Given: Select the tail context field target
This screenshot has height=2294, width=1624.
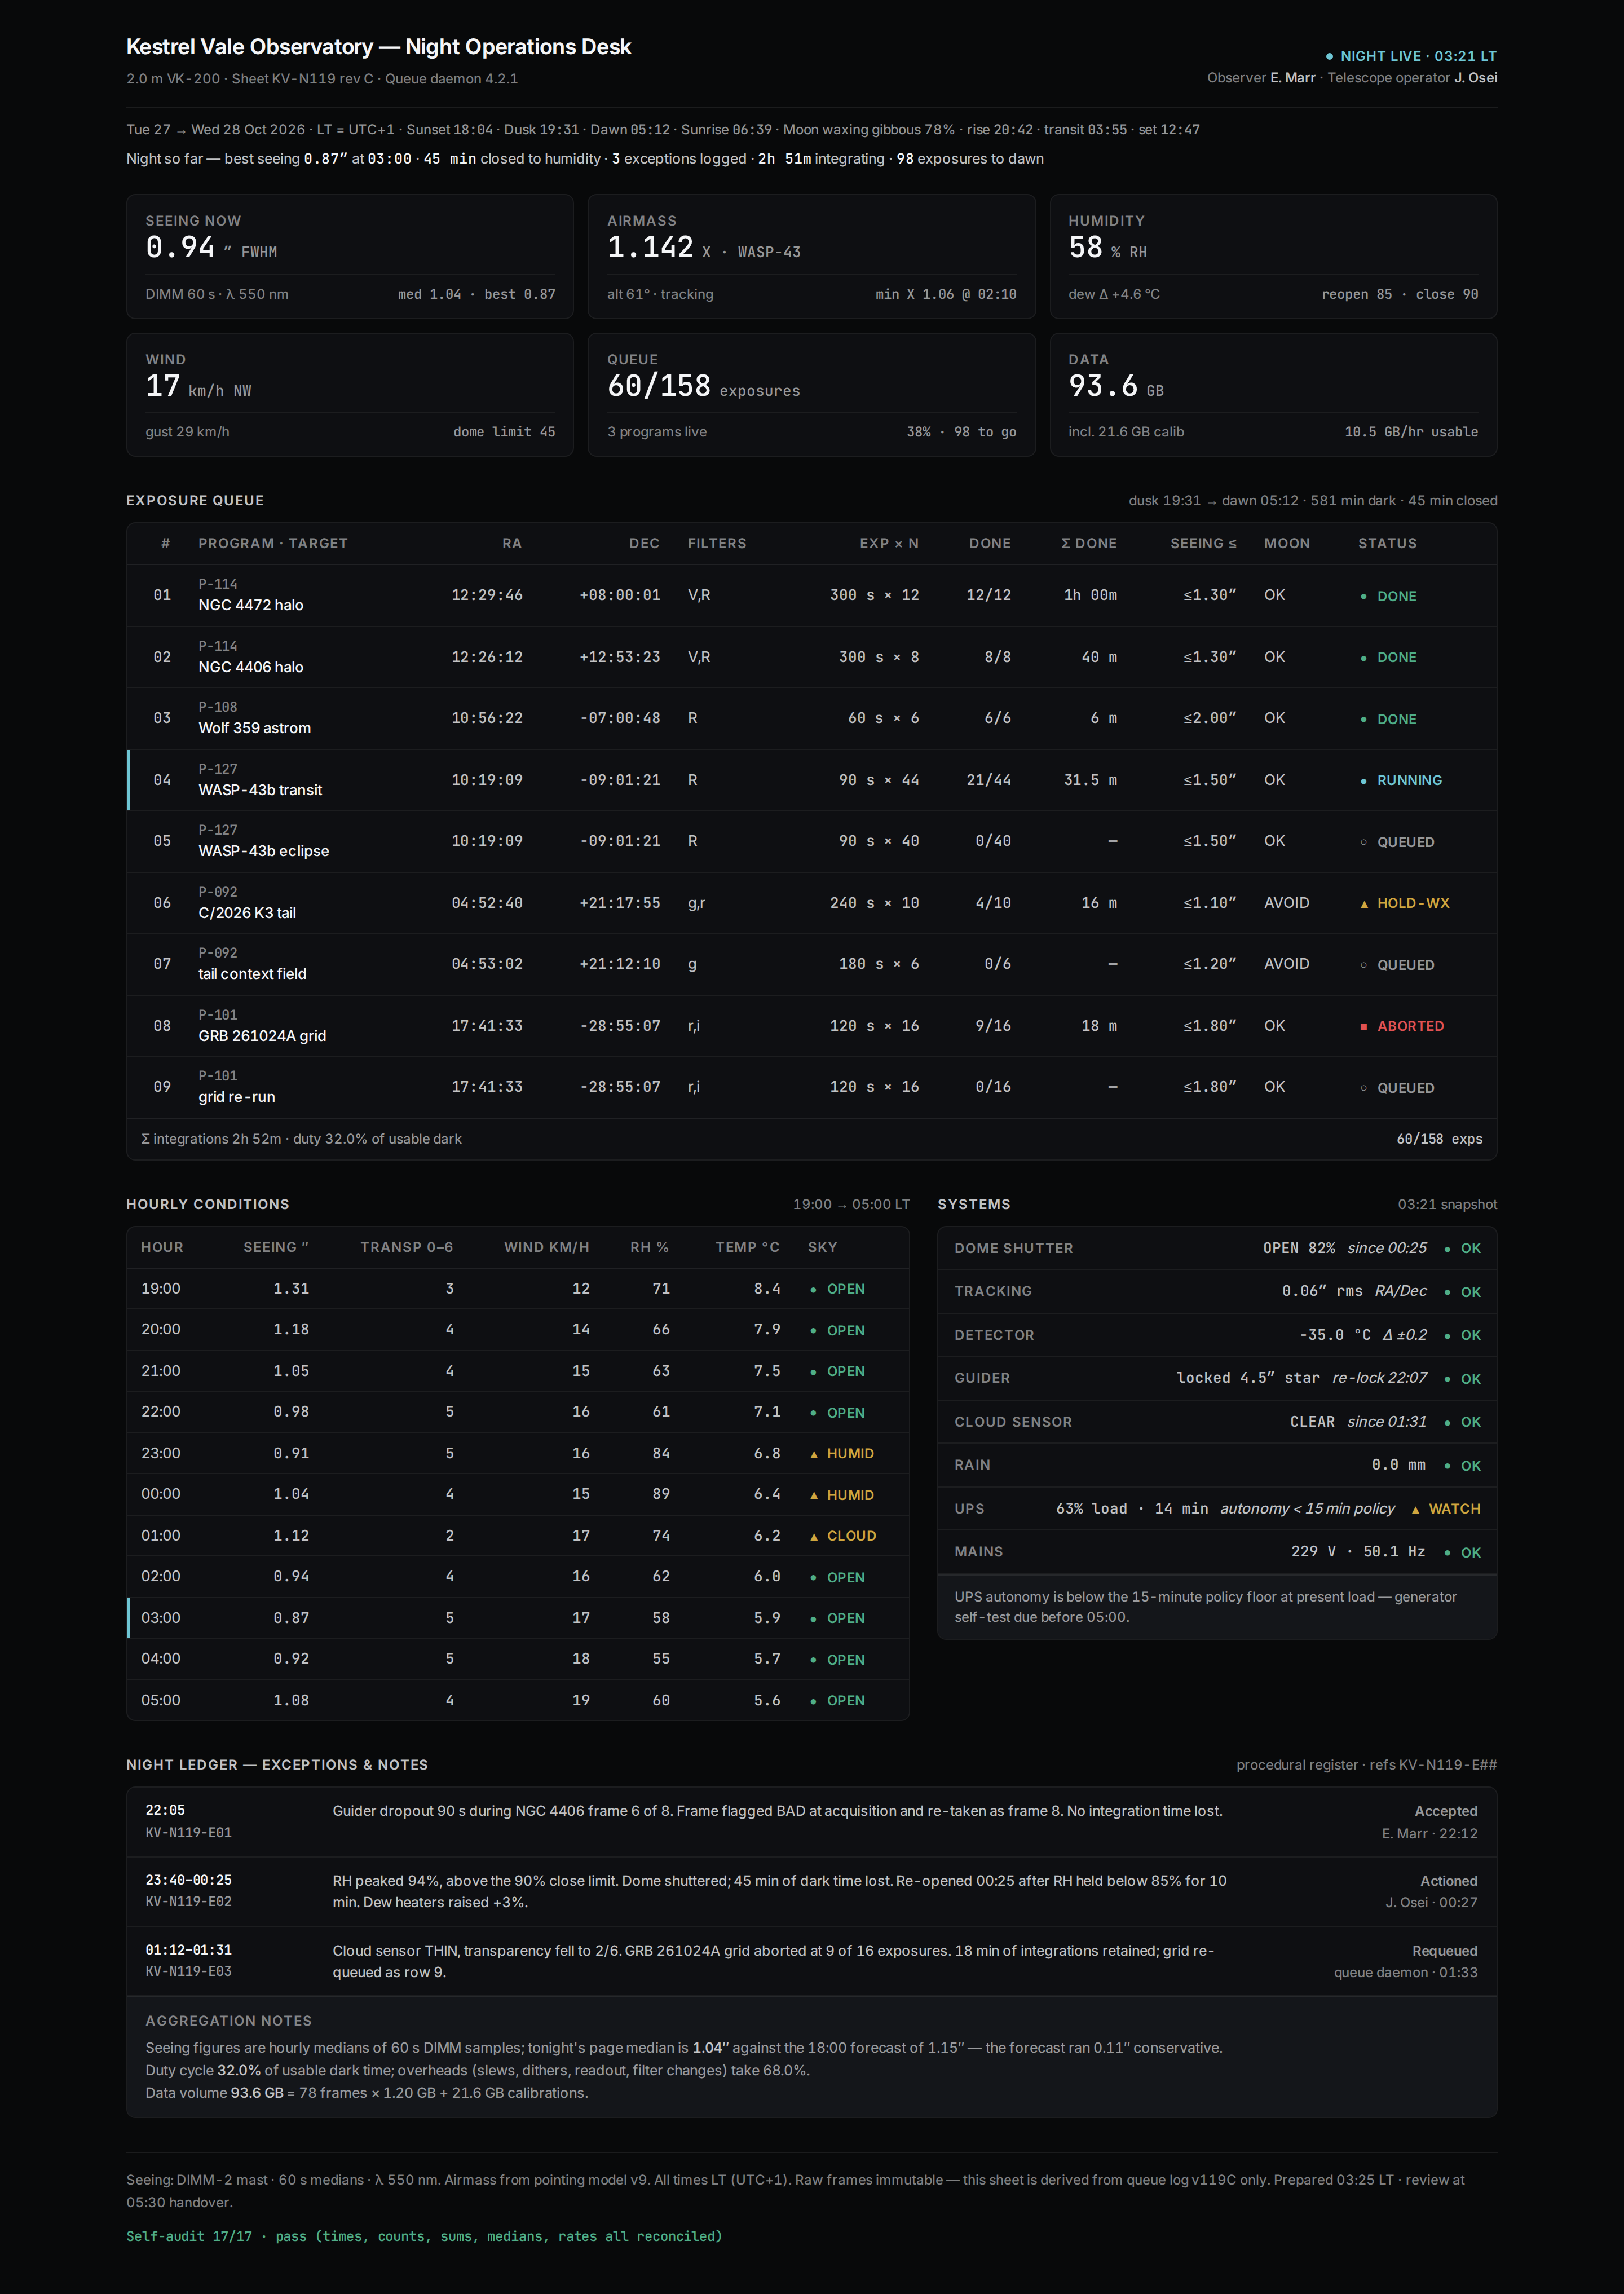Looking at the screenshot, I should tap(252, 974).
